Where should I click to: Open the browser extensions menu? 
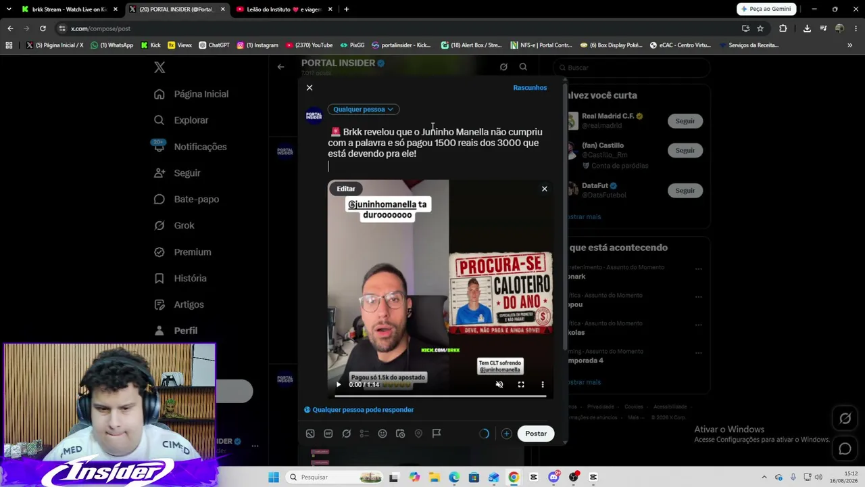(x=783, y=28)
